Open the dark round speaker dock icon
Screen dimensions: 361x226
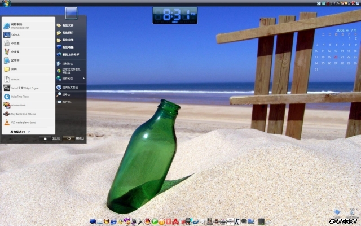pos(244,221)
